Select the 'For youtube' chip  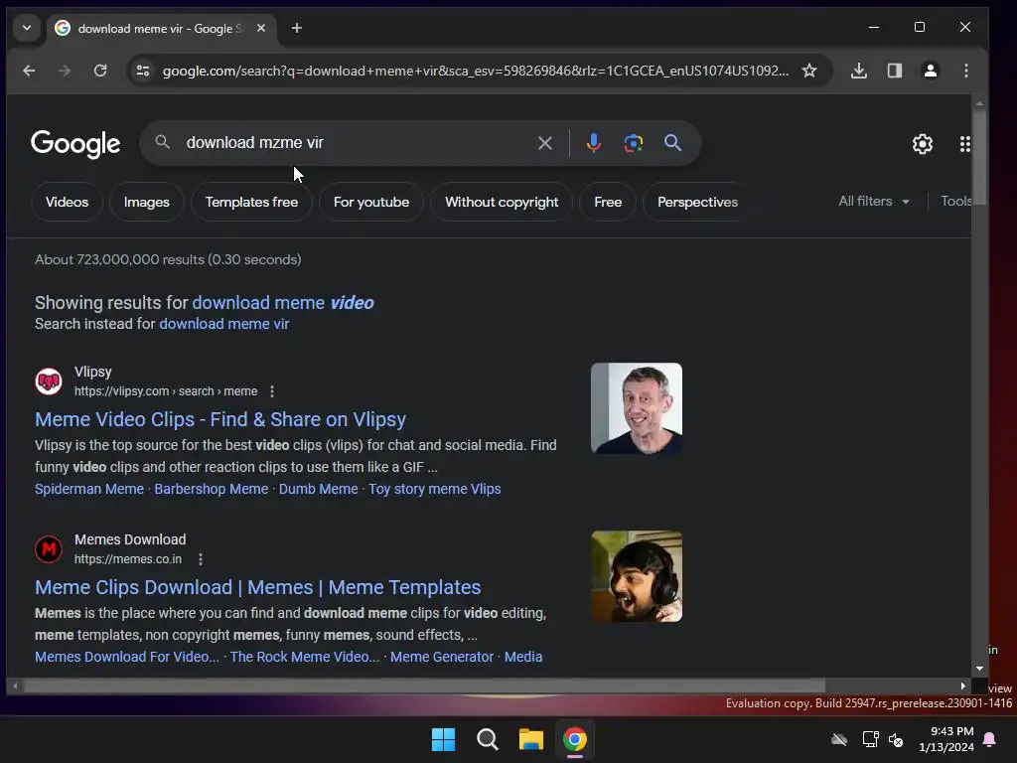point(371,202)
